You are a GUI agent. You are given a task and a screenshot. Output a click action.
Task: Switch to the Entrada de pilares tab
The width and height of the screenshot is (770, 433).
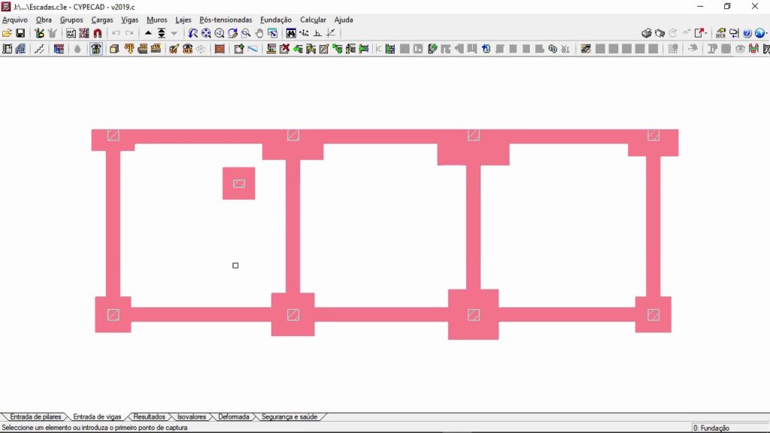click(35, 416)
